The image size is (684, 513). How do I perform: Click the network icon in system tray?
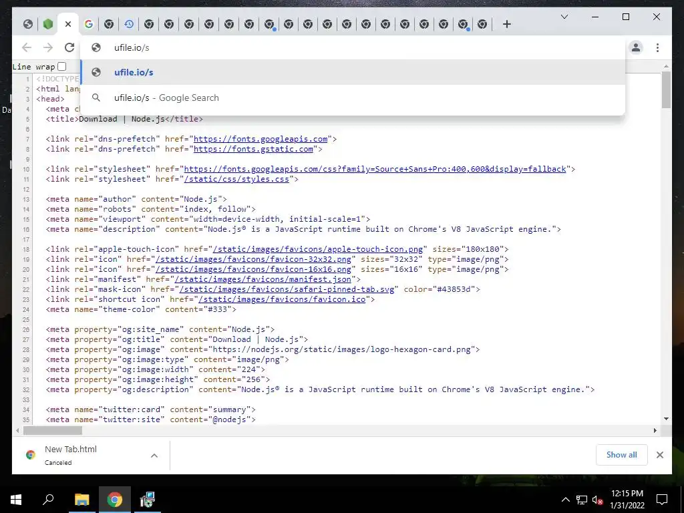pos(582,500)
